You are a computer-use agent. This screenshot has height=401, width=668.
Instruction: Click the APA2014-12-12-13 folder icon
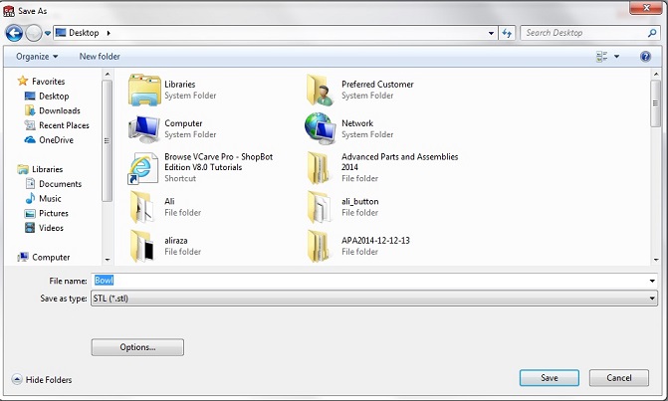tap(320, 246)
